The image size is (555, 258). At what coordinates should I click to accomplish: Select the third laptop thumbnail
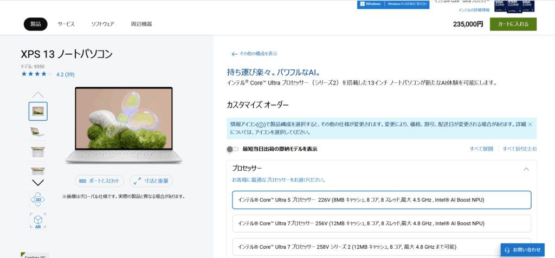(38, 152)
